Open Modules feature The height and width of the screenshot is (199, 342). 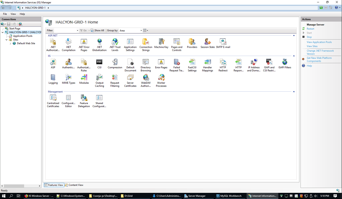[x=84, y=79]
